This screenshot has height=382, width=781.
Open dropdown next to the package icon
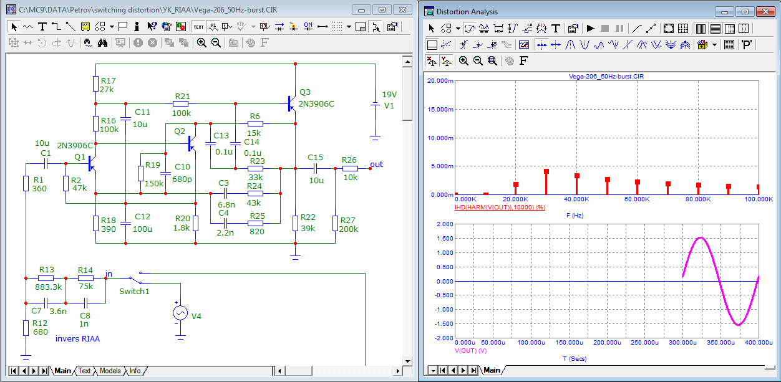pyautogui.click(x=714, y=44)
